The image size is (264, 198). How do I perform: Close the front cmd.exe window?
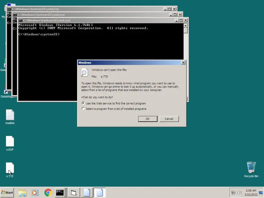pyautogui.click(x=186, y=20)
